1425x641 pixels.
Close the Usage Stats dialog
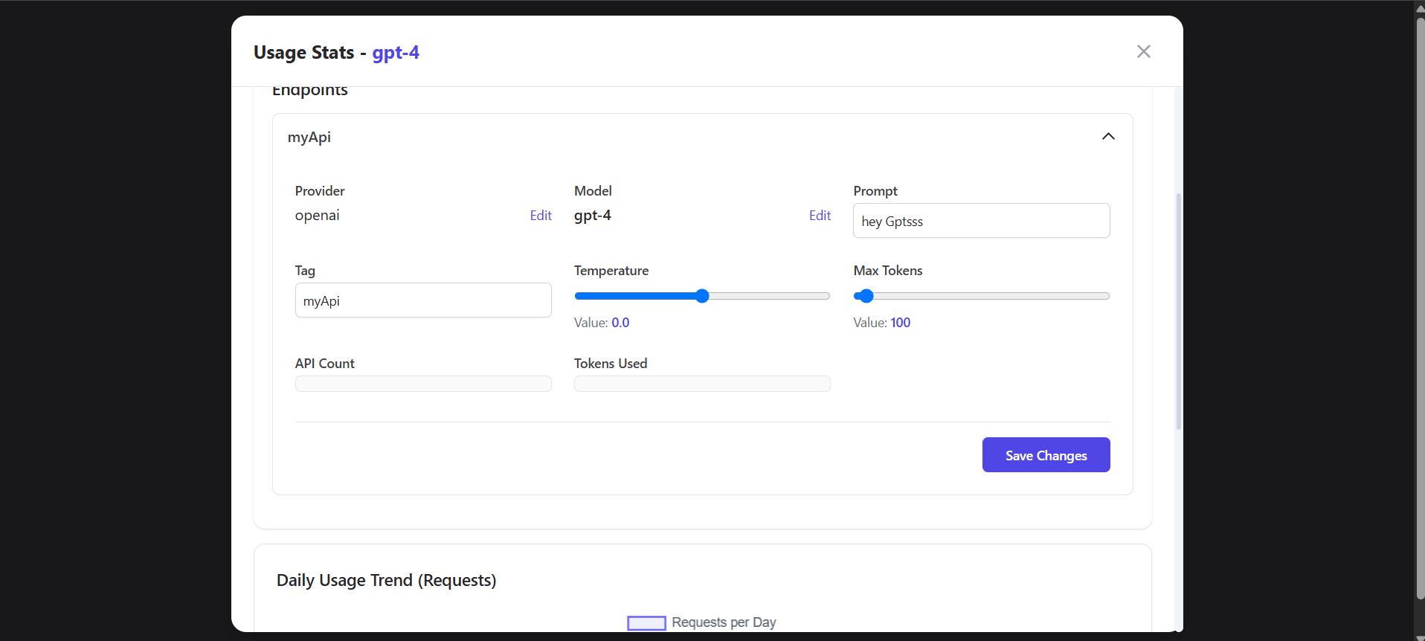[x=1143, y=51]
